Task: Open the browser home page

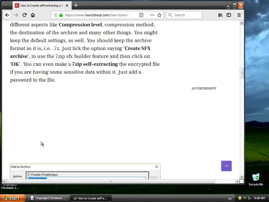Action: tap(33, 15)
